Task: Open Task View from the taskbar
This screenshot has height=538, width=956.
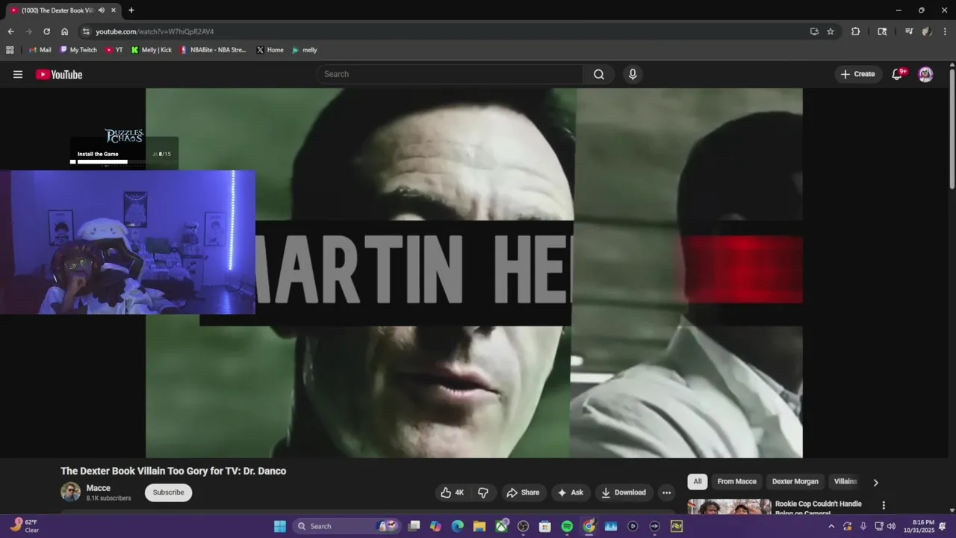Action: point(414,526)
